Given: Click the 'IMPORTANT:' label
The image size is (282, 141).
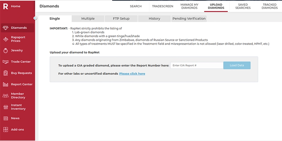Looking at the screenshot, I should click(x=59, y=29).
